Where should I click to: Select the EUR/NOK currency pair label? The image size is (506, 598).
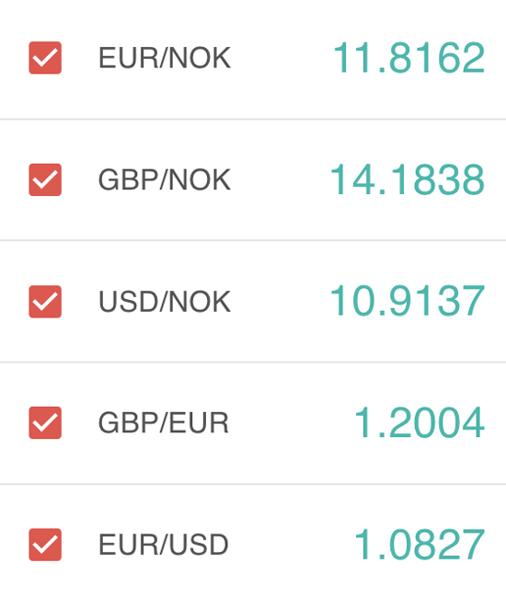coord(165,58)
